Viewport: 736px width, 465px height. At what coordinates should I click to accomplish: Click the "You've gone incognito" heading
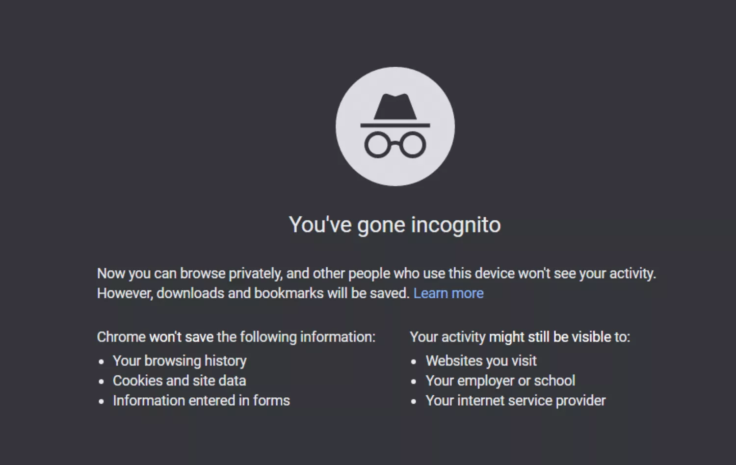(x=394, y=225)
